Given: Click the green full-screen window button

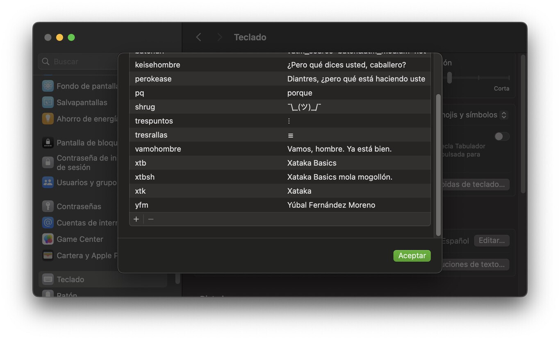Looking at the screenshot, I should tap(71, 37).
